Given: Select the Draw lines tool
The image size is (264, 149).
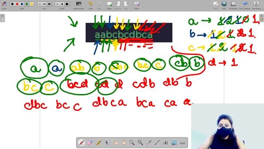Looking at the screenshot, I should (157, 143).
